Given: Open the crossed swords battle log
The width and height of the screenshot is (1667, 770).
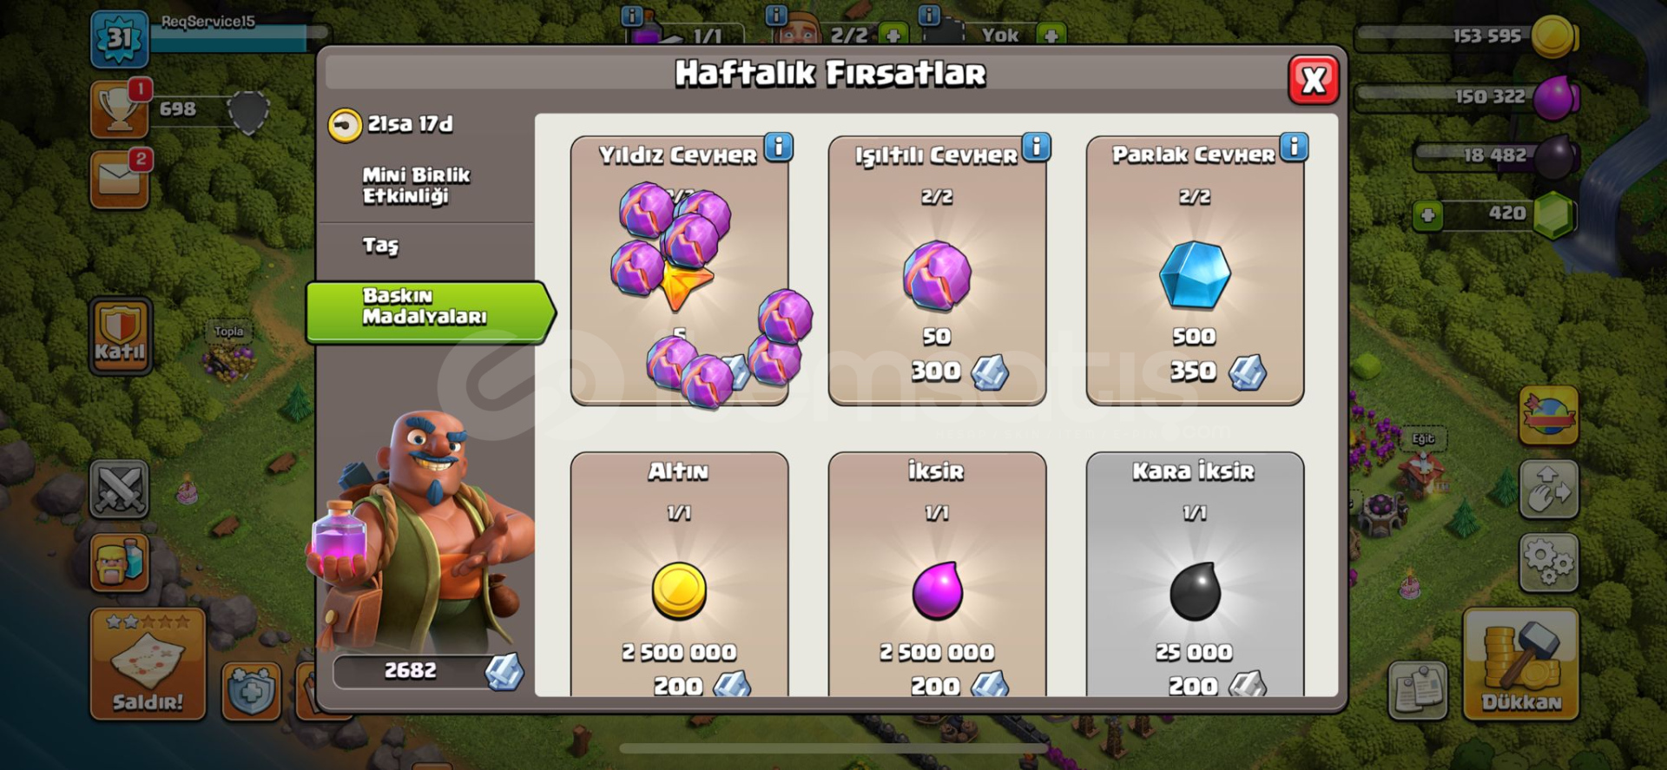Looking at the screenshot, I should click(120, 490).
